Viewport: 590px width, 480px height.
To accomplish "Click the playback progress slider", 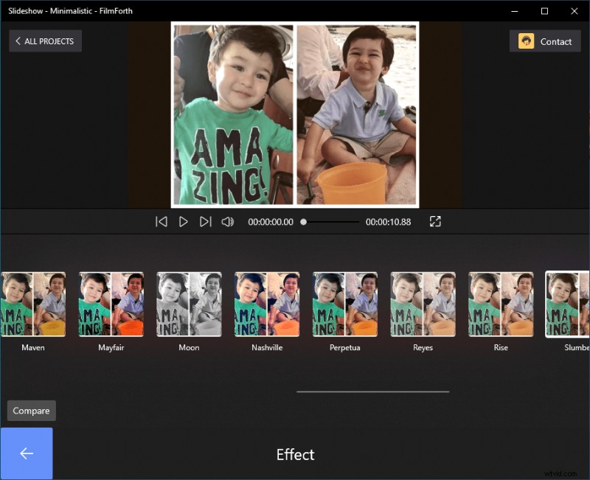I will click(x=304, y=221).
